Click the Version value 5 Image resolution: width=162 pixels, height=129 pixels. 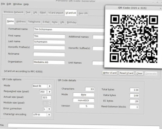86,106
